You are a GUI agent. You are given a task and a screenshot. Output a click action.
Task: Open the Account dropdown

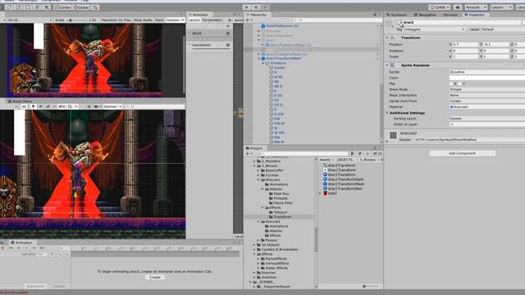476,7
